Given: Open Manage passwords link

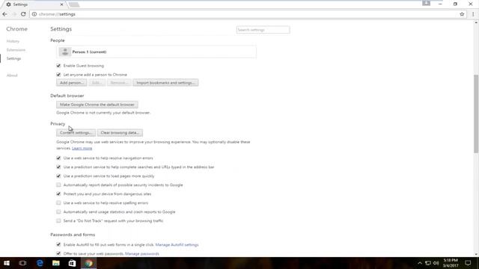Looking at the screenshot, I should [x=142, y=254].
